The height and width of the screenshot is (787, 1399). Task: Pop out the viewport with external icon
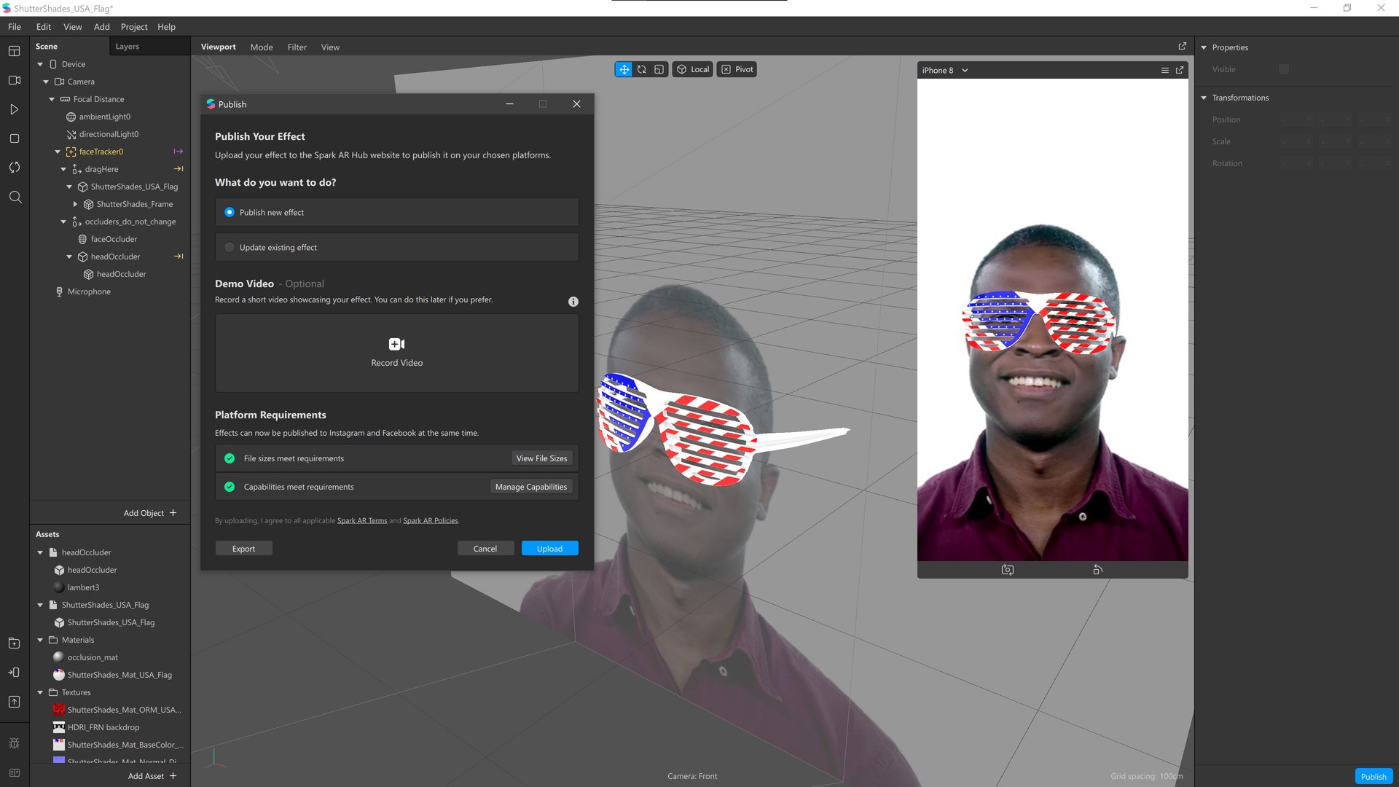point(1182,46)
